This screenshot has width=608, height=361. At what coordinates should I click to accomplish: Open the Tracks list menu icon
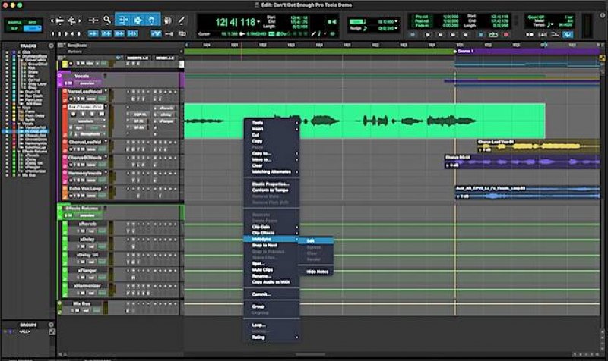[51, 46]
